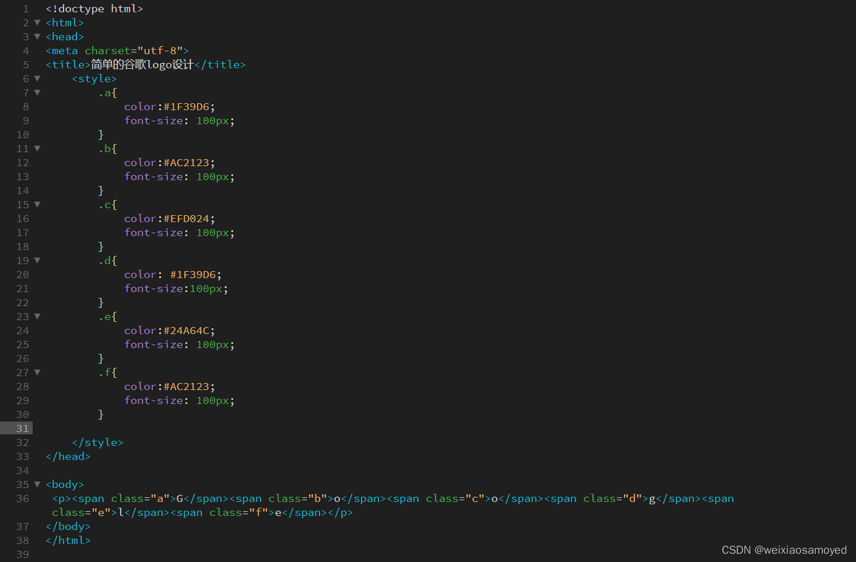Collapse the style block fold arrow on line 6
This screenshot has width=856, height=562.
37,79
